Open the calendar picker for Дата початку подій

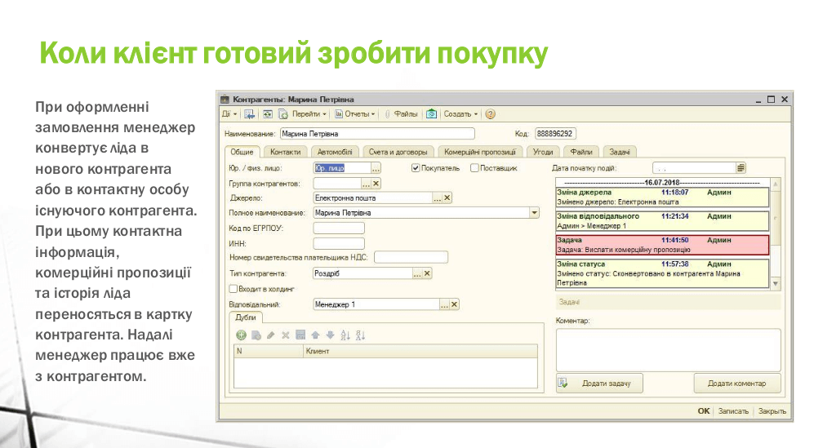[741, 167]
